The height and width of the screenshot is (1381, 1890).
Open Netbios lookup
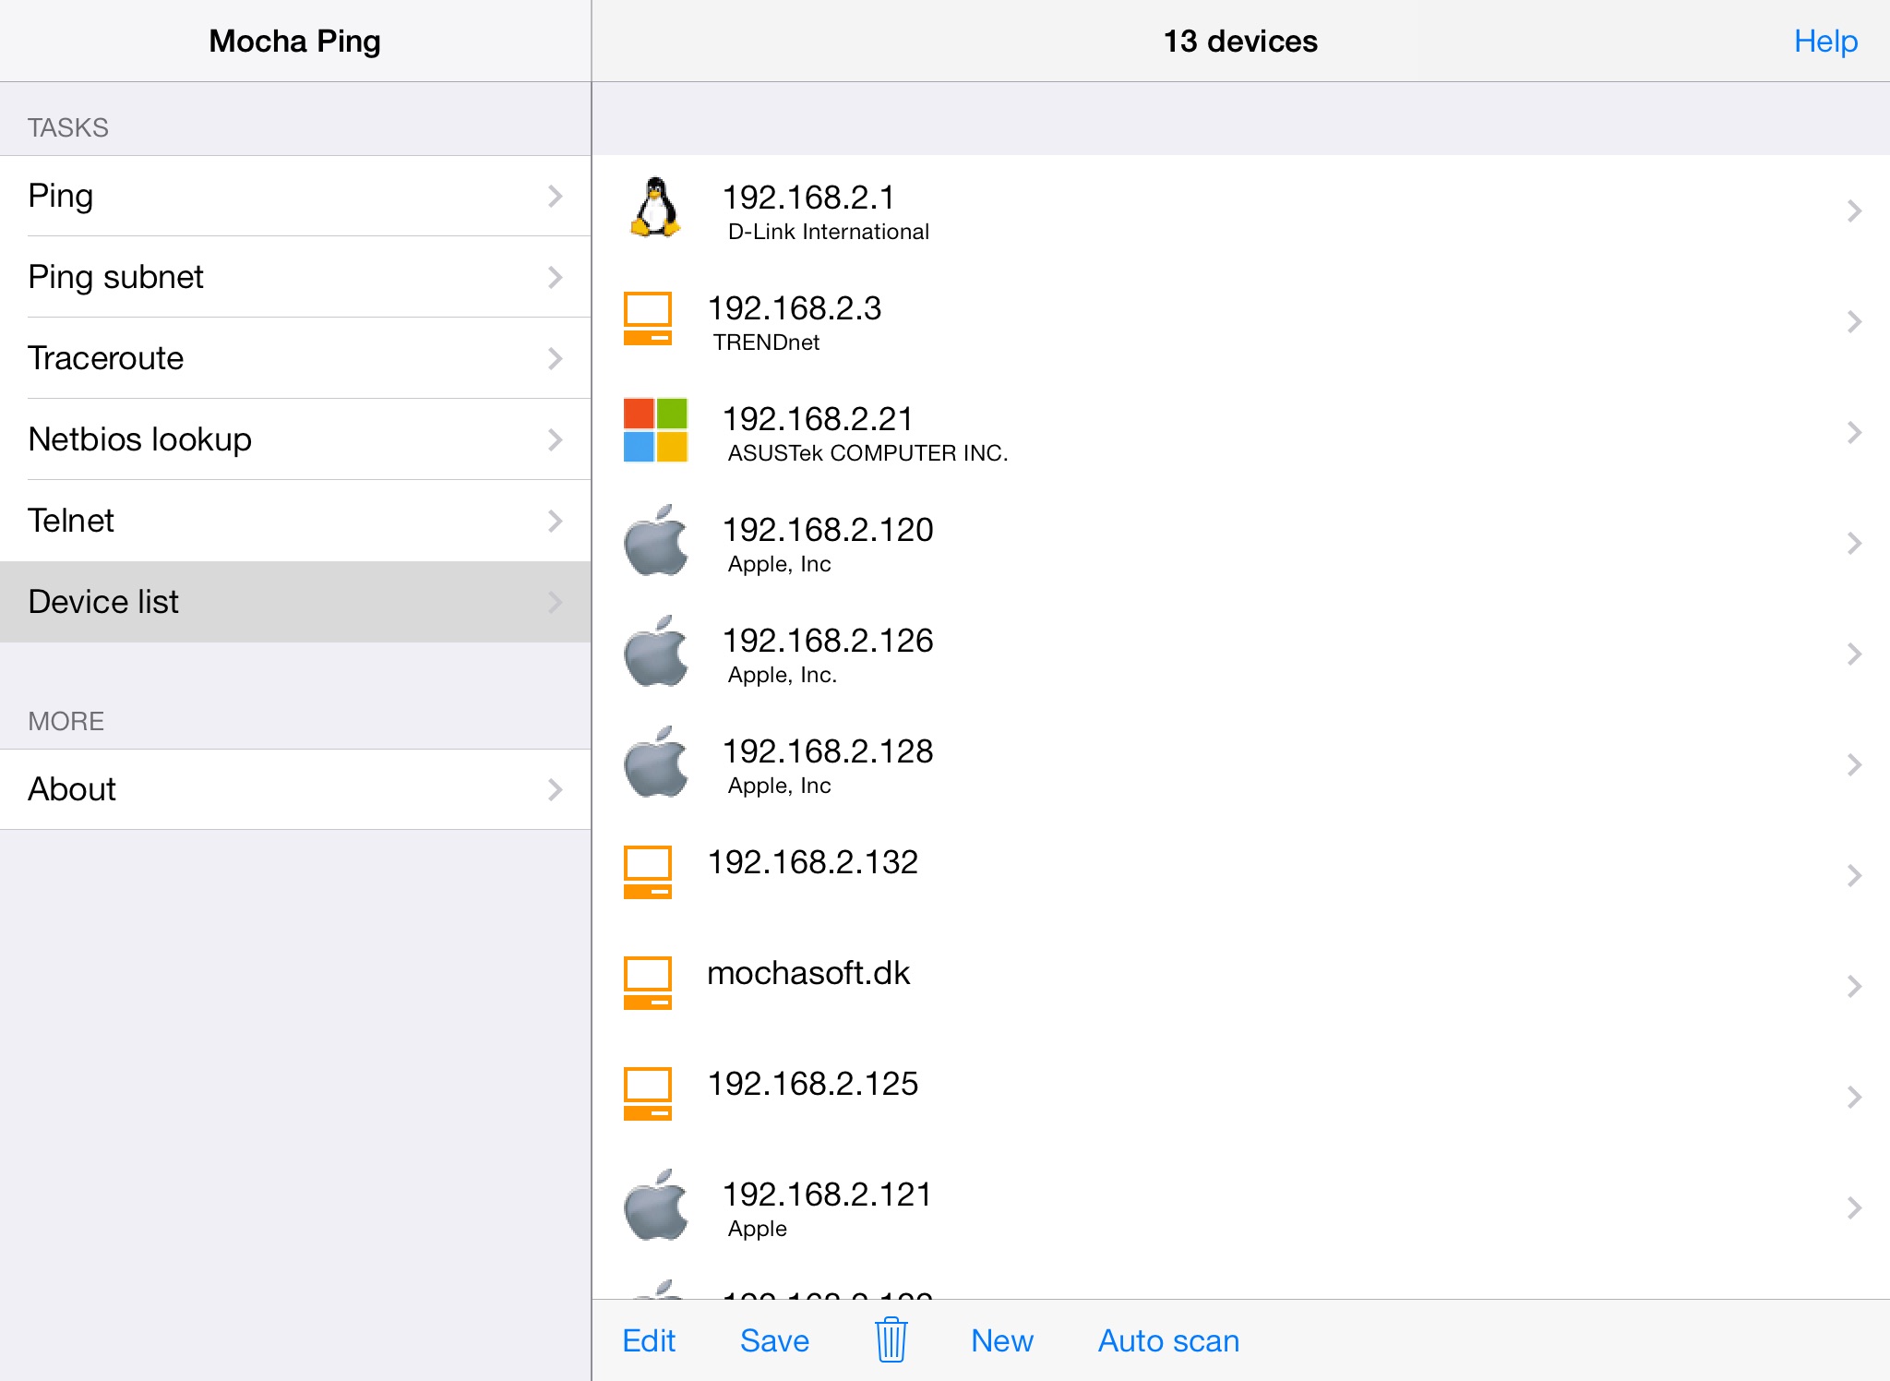click(x=295, y=439)
